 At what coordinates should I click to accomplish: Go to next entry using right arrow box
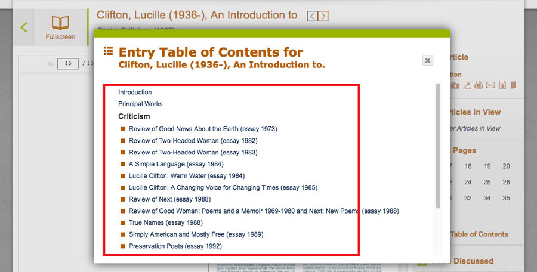(323, 16)
